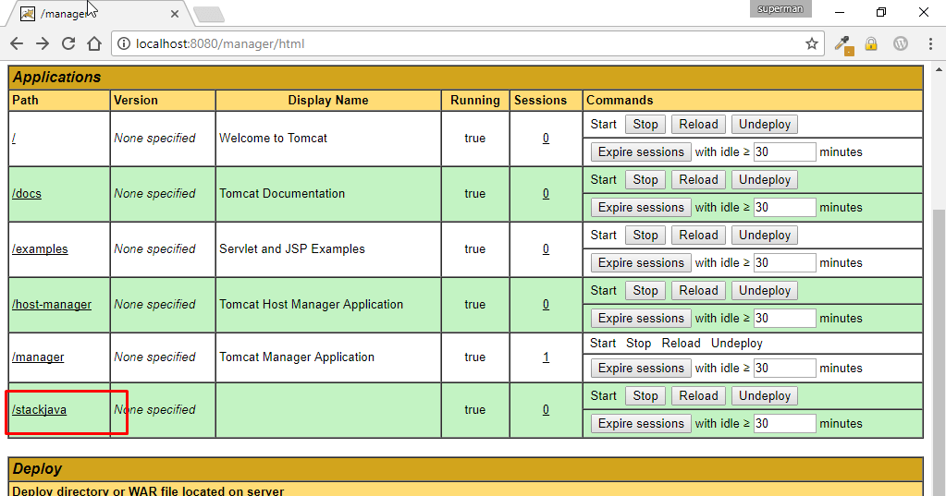946x496 pixels.
Task: Stop the /examples application
Action: (645, 235)
